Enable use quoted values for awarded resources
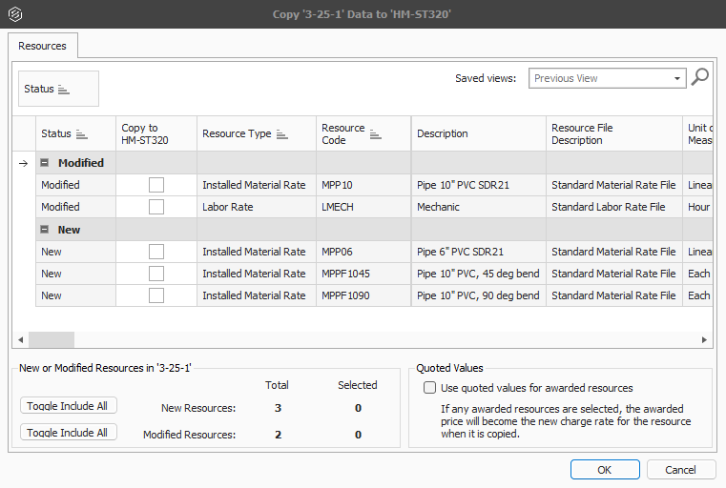This screenshot has width=726, height=488. coord(429,388)
